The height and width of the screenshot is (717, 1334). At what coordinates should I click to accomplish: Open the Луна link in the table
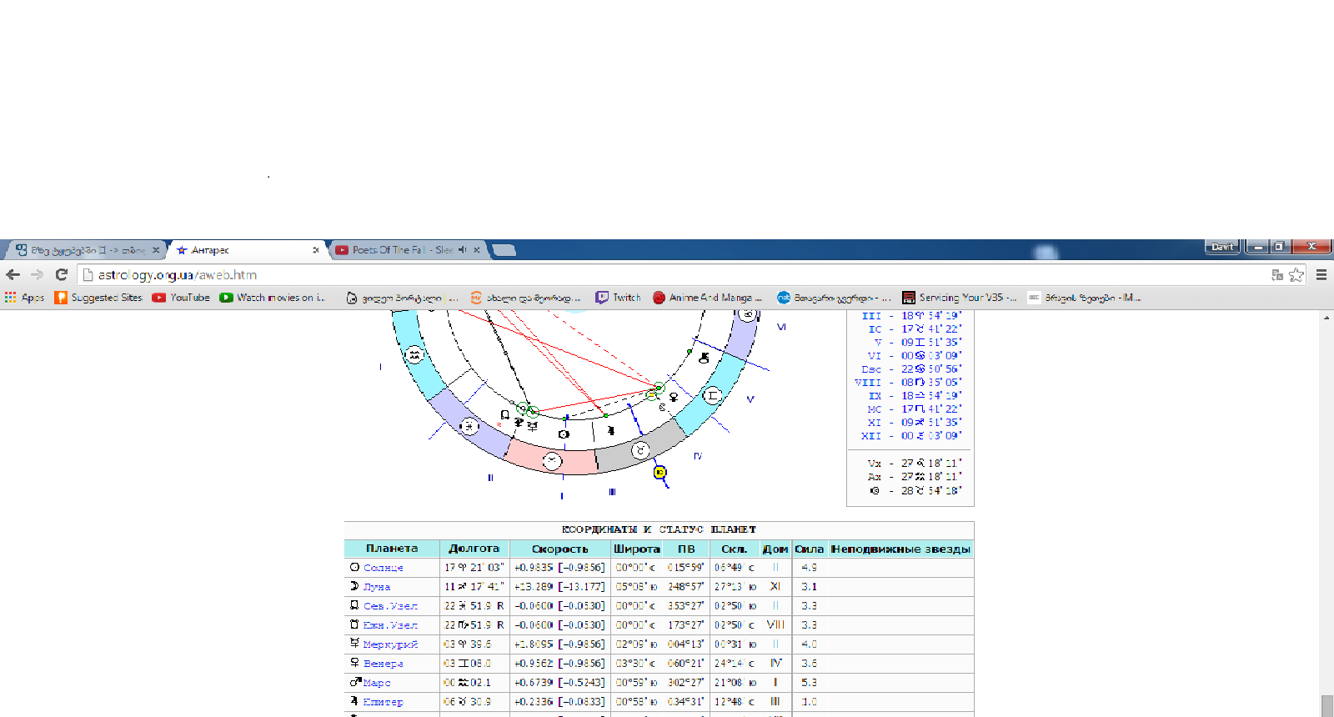[x=376, y=587]
